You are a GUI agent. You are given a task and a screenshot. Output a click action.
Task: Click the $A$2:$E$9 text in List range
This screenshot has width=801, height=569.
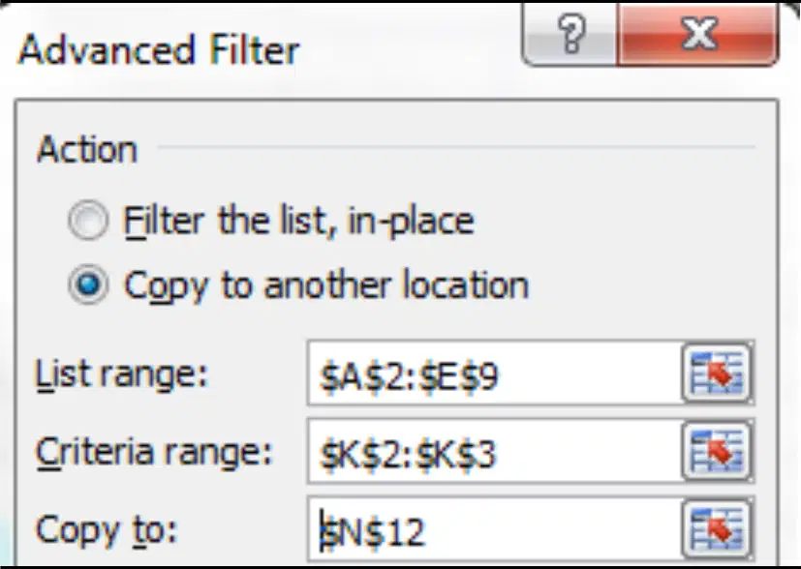coord(409,377)
